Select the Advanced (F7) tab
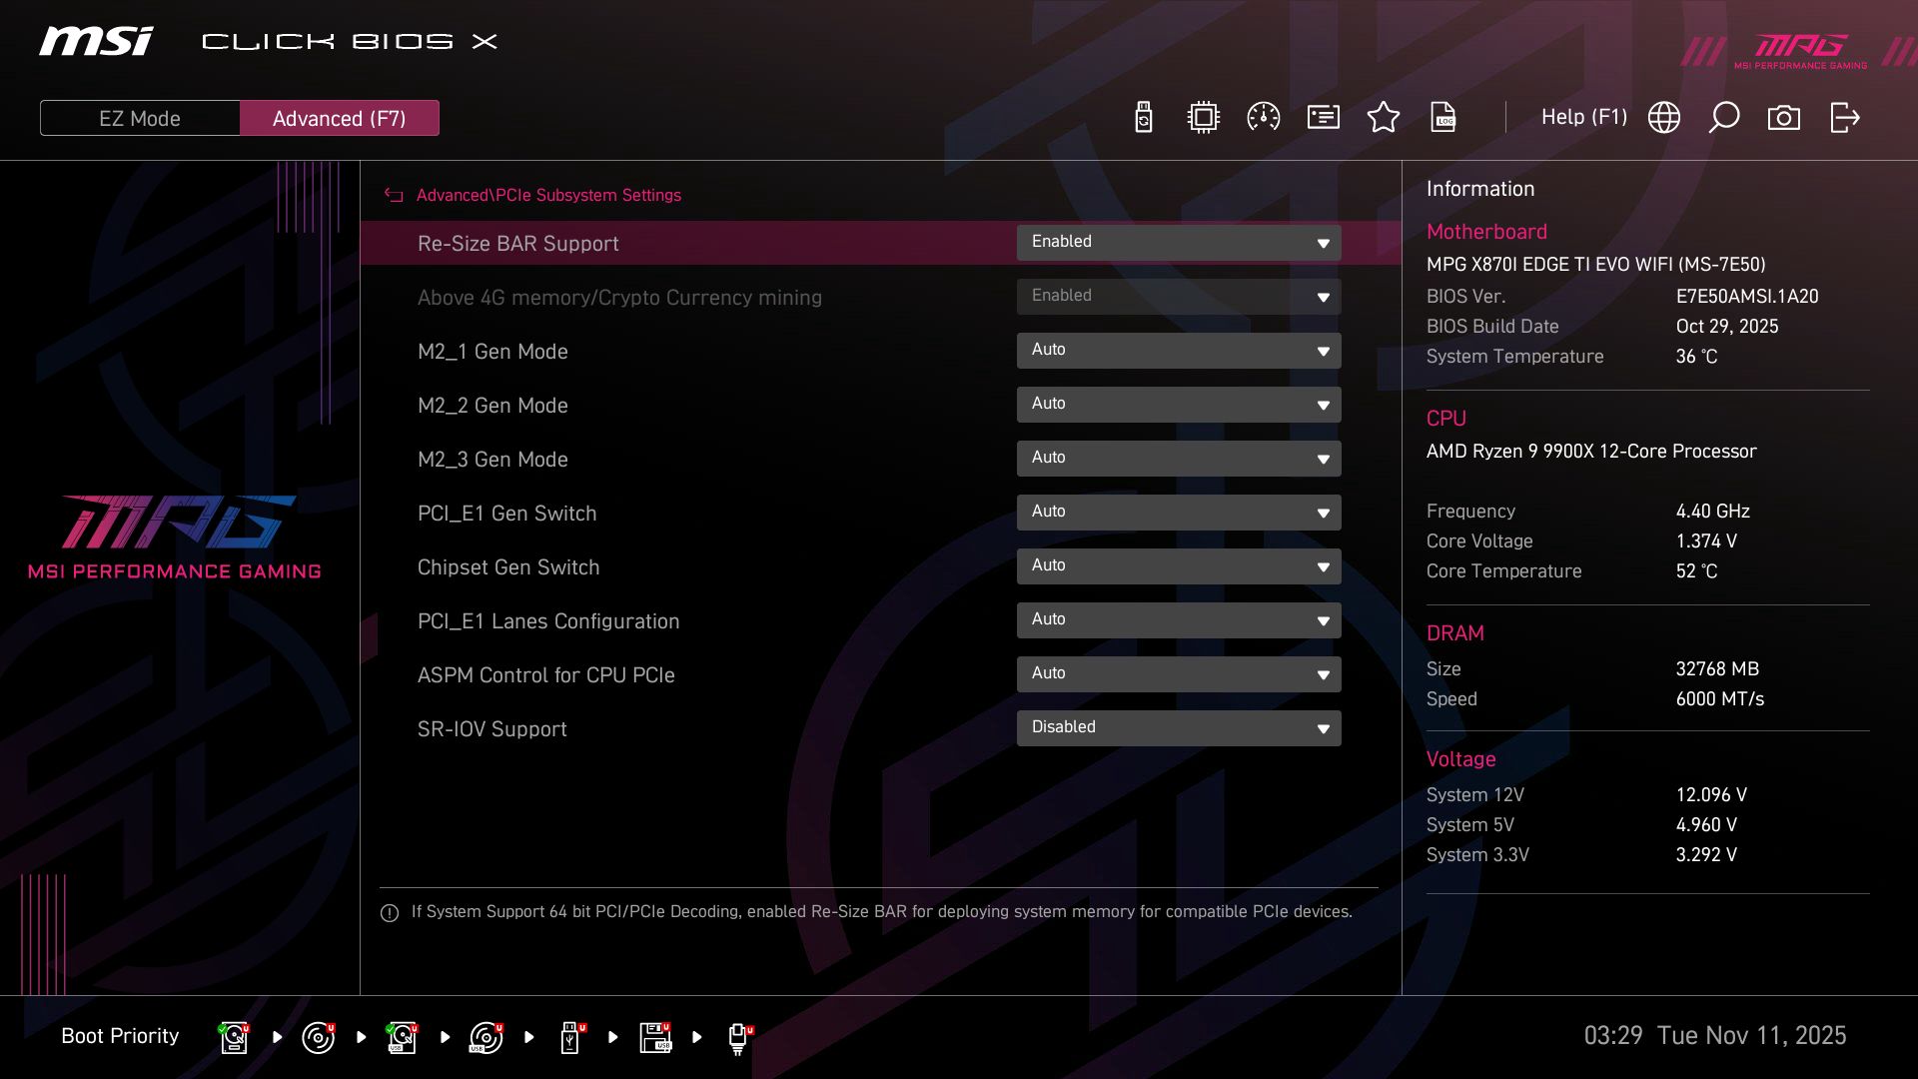 [340, 117]
